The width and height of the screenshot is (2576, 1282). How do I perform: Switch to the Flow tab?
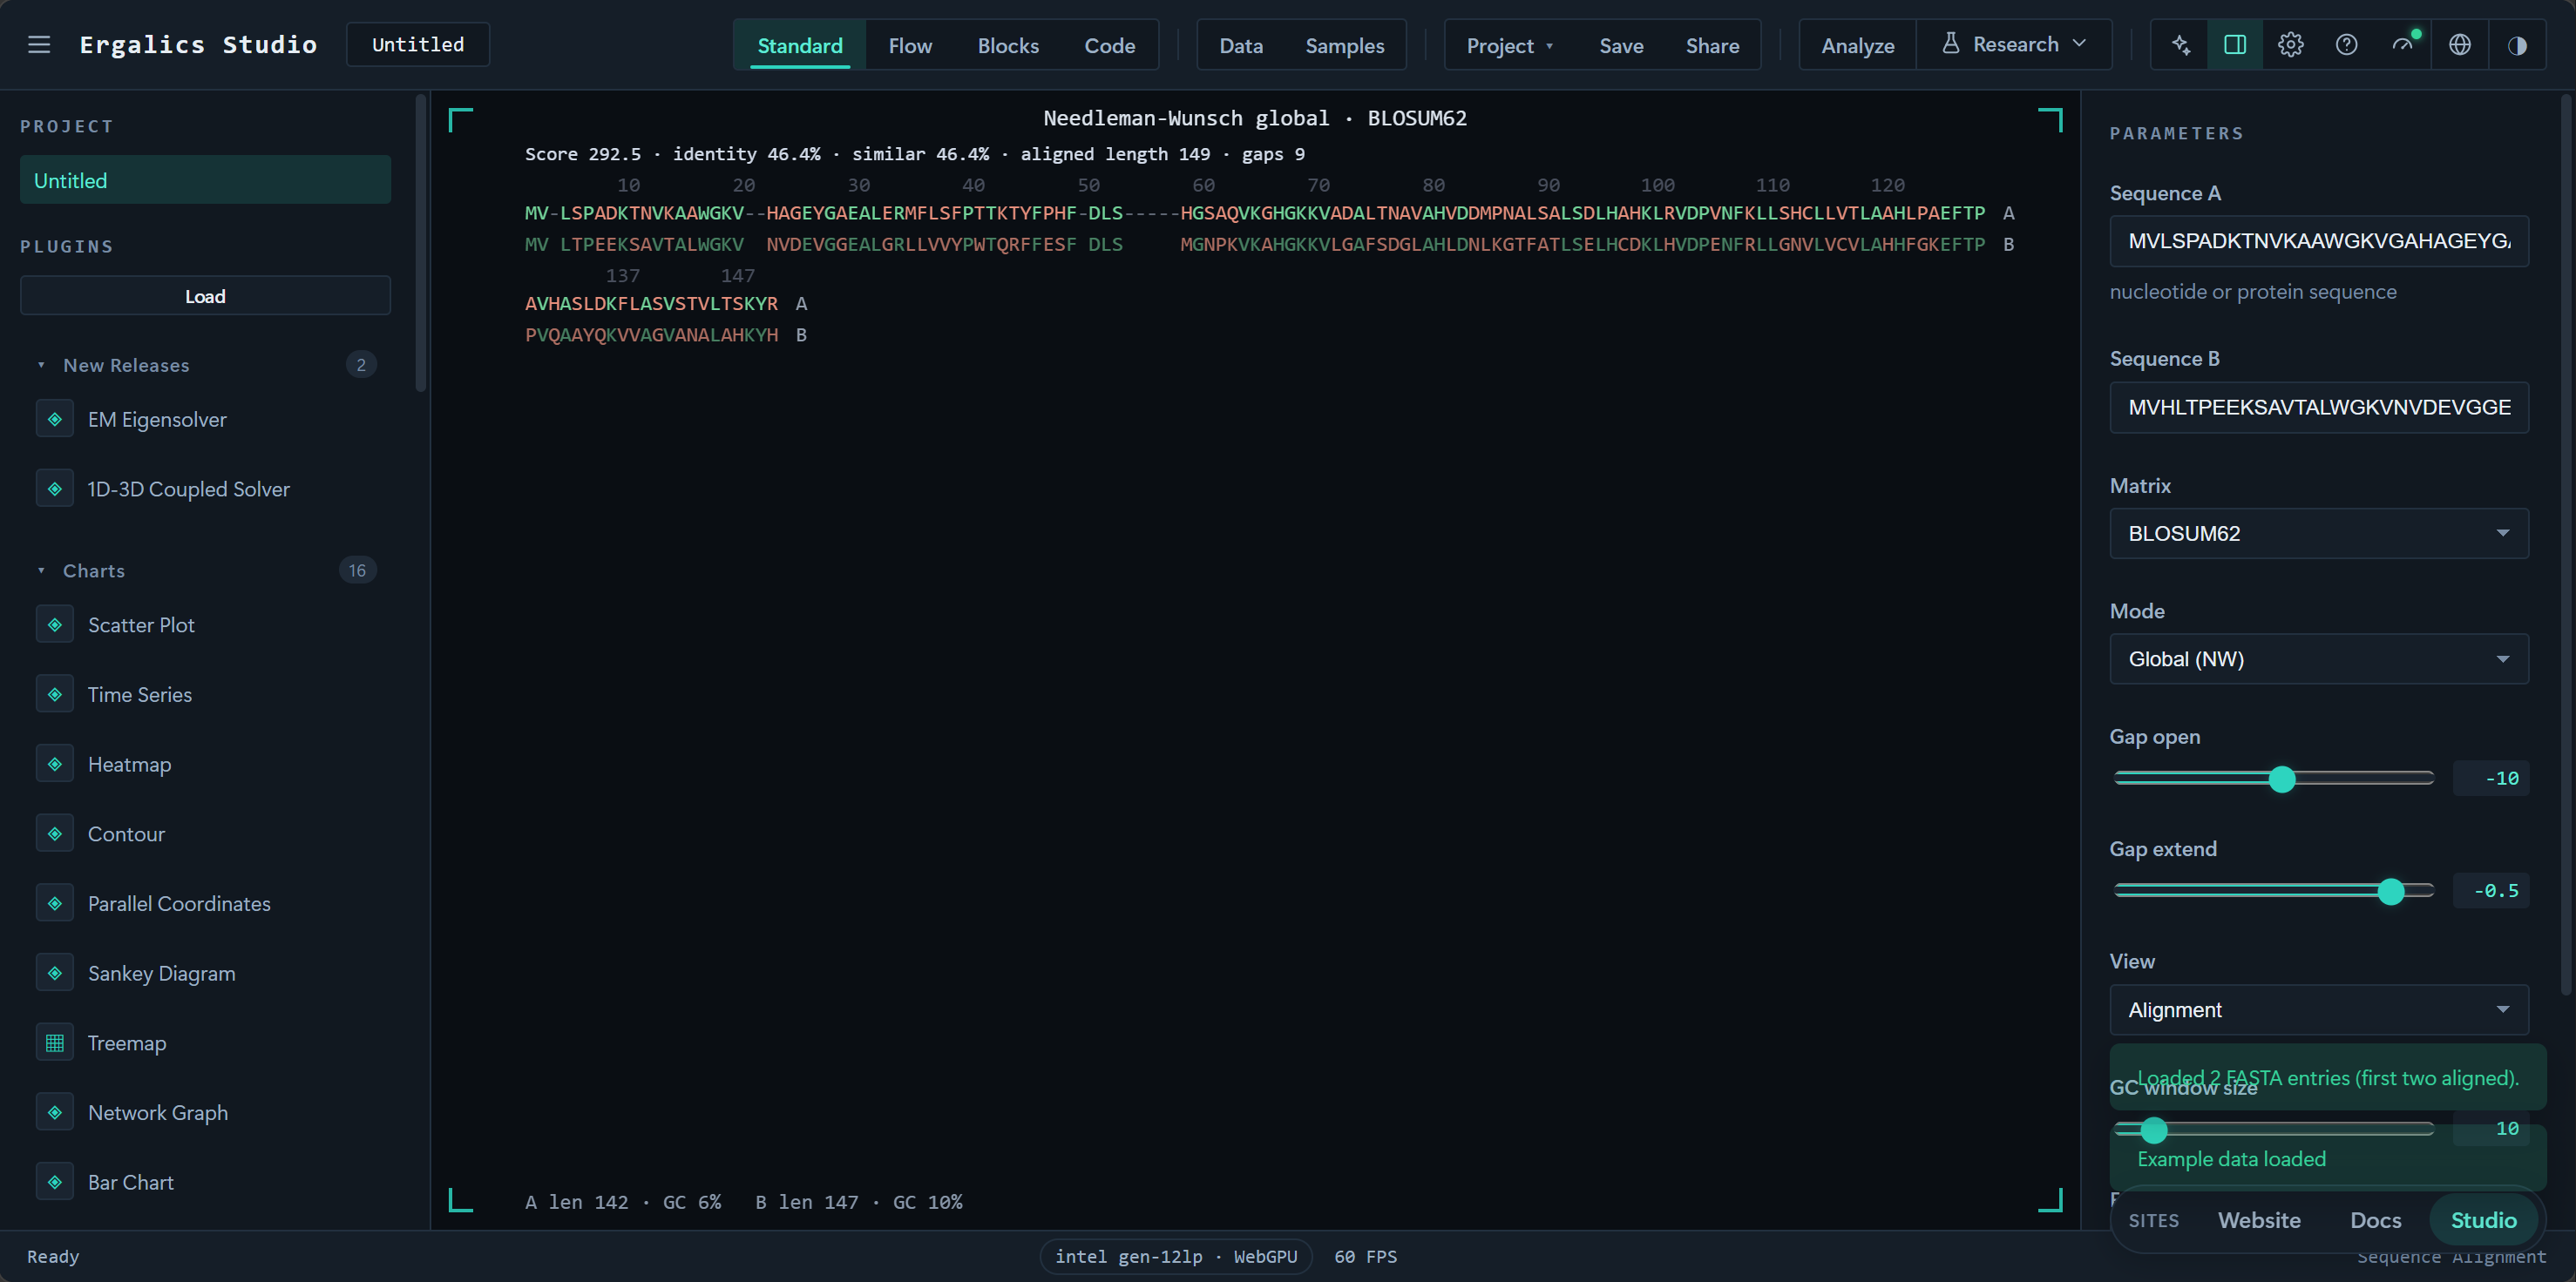coord(910,46)
